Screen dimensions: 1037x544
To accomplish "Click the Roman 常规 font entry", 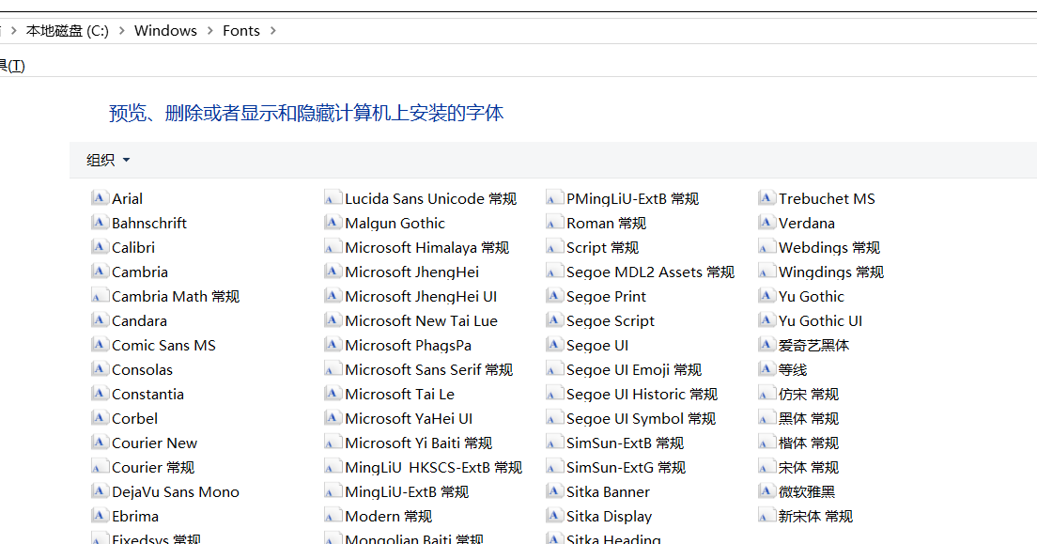I will (x=606, y=223).
